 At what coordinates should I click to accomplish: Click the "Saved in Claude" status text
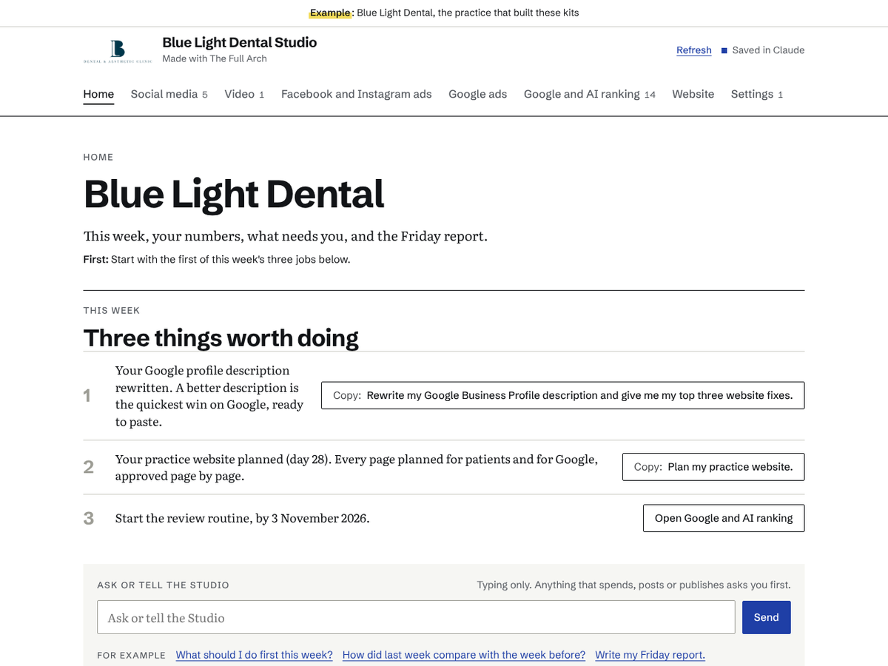[x=768, y=50]
